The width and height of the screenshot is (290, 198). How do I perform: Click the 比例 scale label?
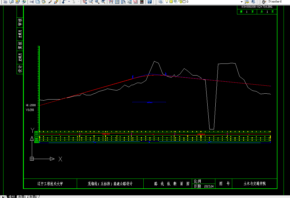(x=197, y=181)
